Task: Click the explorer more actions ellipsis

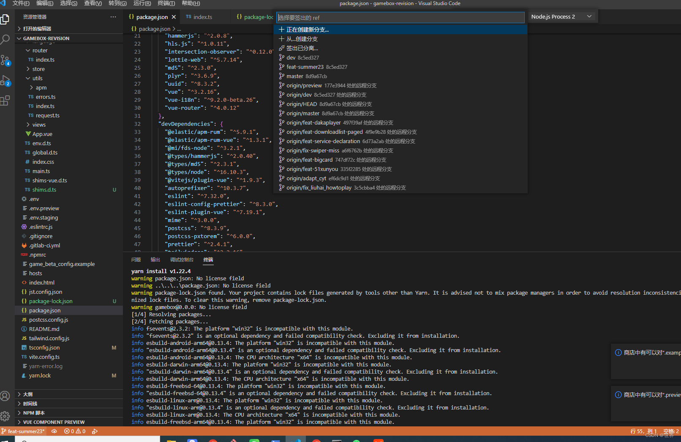Action: coord(113,17)
